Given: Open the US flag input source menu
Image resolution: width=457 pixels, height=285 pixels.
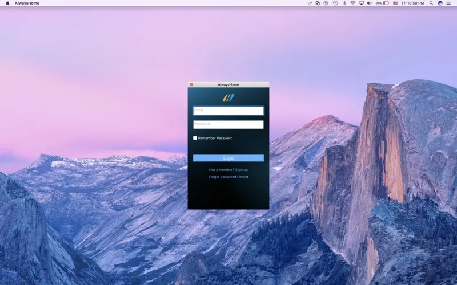Looking at the screenshot, I should point(395,3).
